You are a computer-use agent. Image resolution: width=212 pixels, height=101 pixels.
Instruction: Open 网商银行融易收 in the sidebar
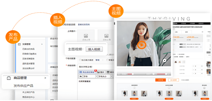[x=29, y=54]
